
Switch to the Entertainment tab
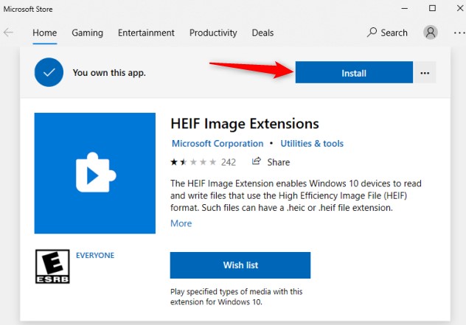coord(146,32)
